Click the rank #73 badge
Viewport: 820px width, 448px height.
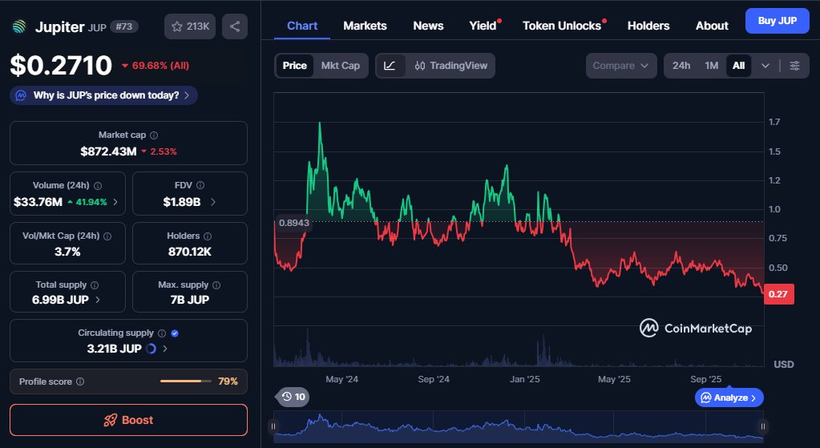click(x=124, y=26)
